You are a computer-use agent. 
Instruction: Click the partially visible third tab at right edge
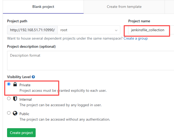pyautogui.click(x=169, y=7)
